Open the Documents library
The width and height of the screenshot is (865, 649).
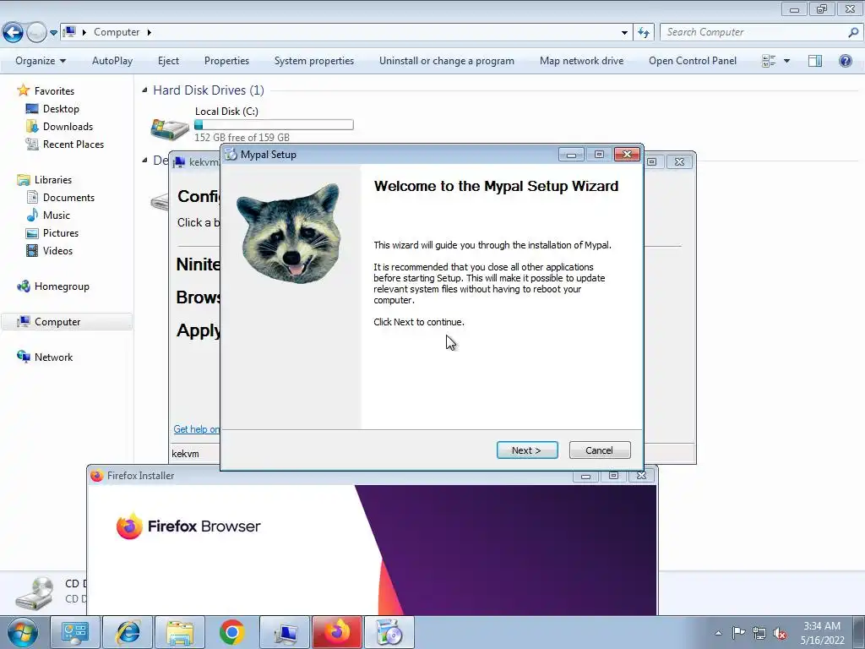click(x=68, y=198)
